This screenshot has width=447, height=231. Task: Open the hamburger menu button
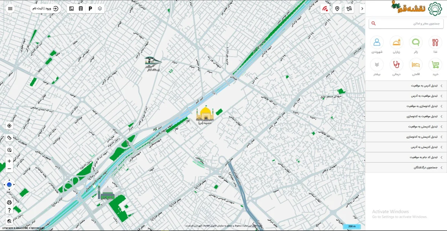coord(10,8)
